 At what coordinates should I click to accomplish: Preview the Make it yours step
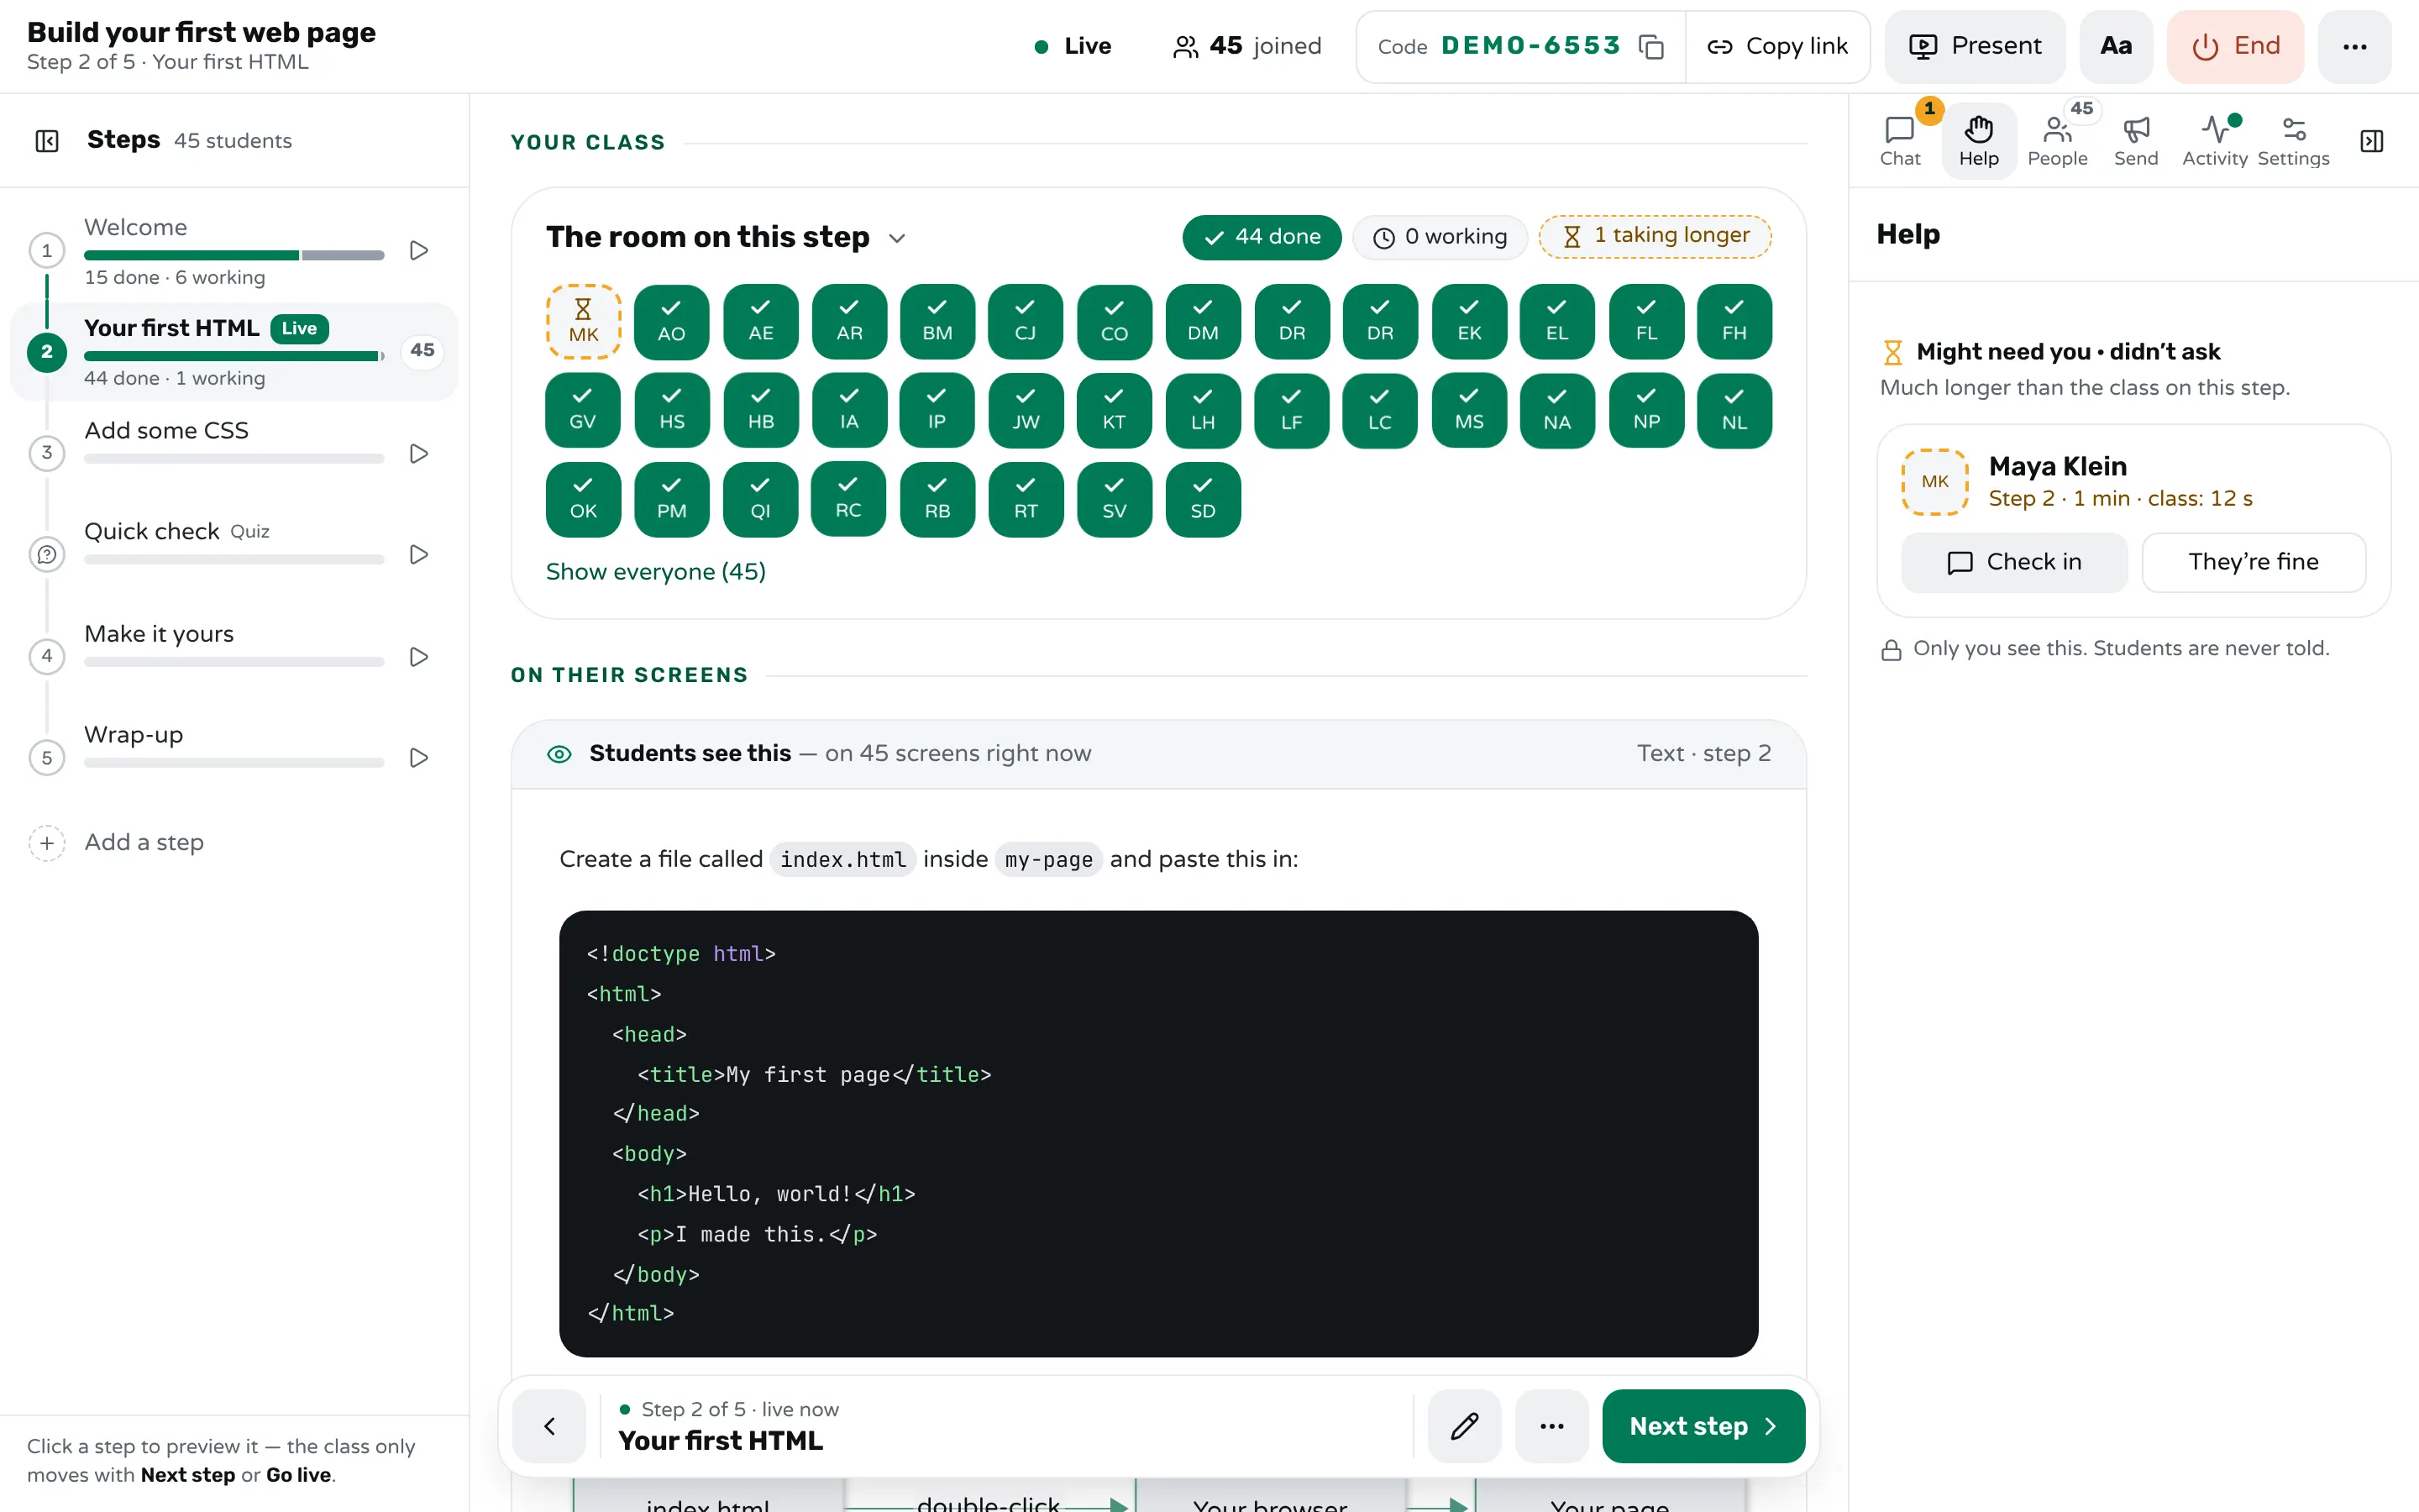click(x=419, y=656)
